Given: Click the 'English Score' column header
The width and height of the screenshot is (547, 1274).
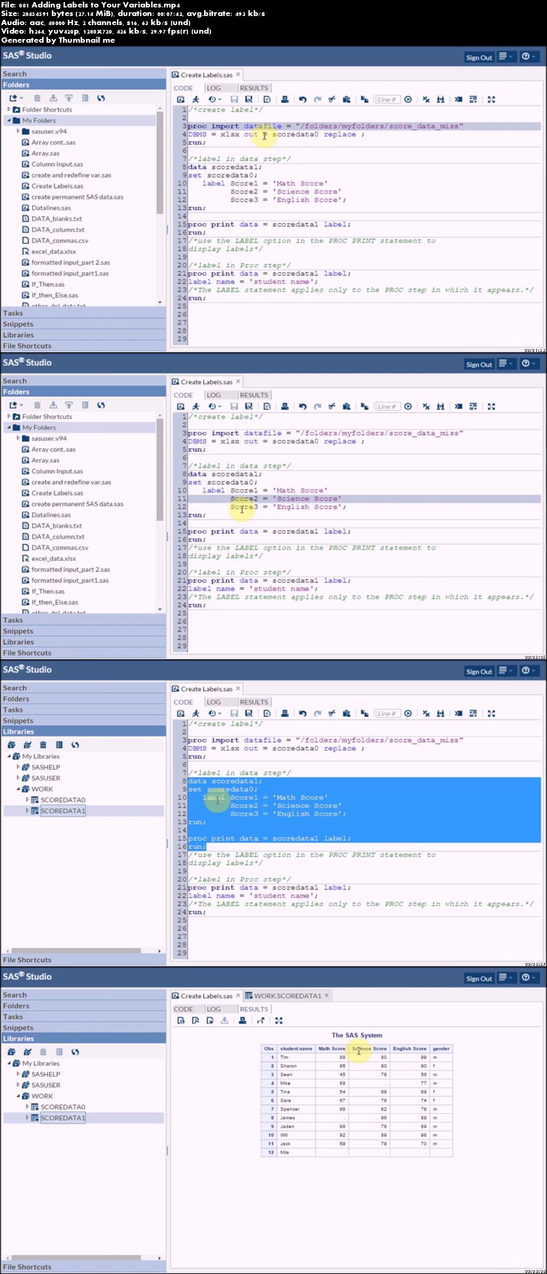Looking at the screenshot, I should [410, 1049].
